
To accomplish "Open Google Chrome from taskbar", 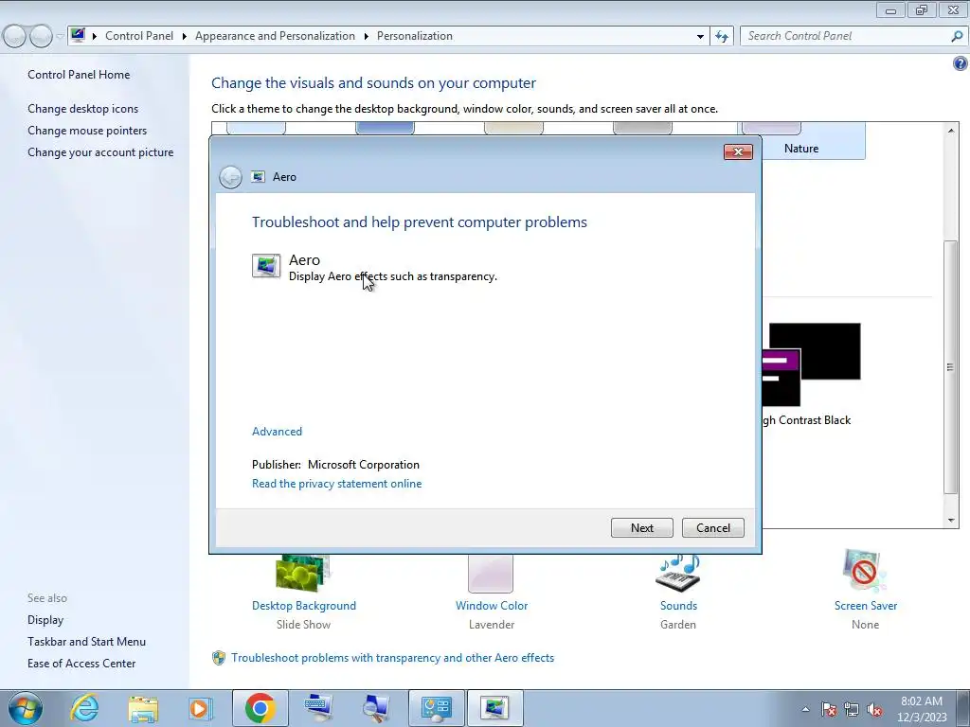I will click(x=260, y=708).
